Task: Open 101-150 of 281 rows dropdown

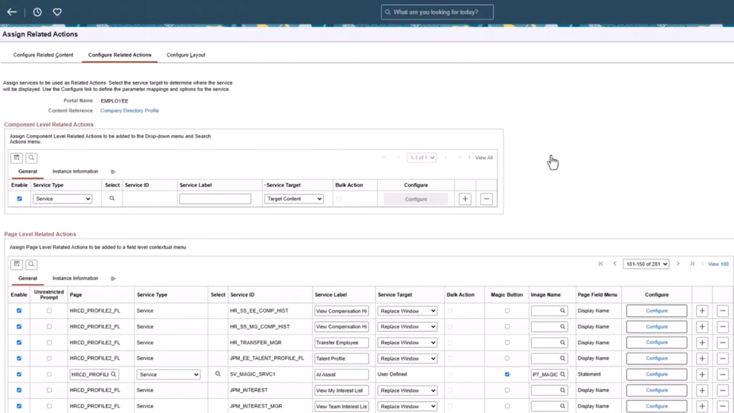Action: coord(646,264)
